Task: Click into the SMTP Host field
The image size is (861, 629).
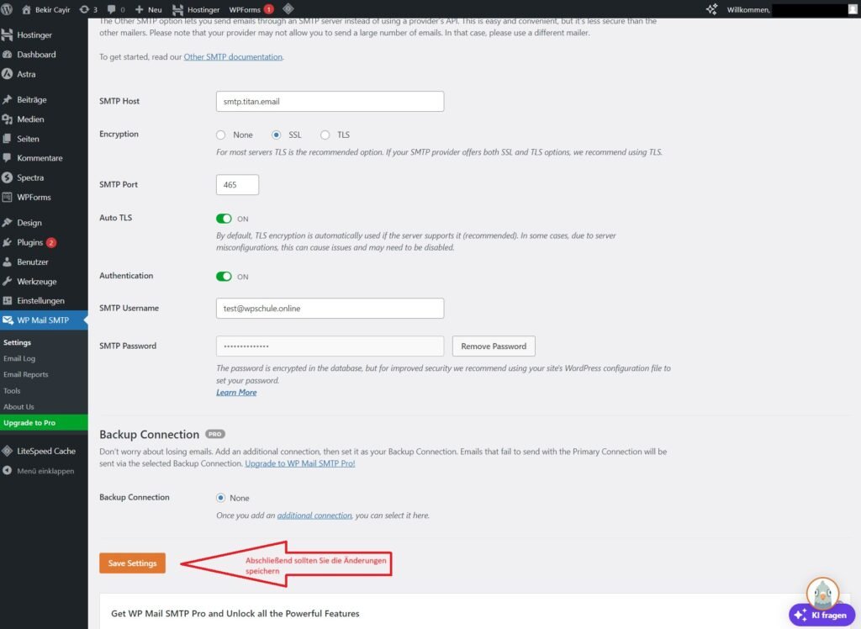Action: pos(330,101)
